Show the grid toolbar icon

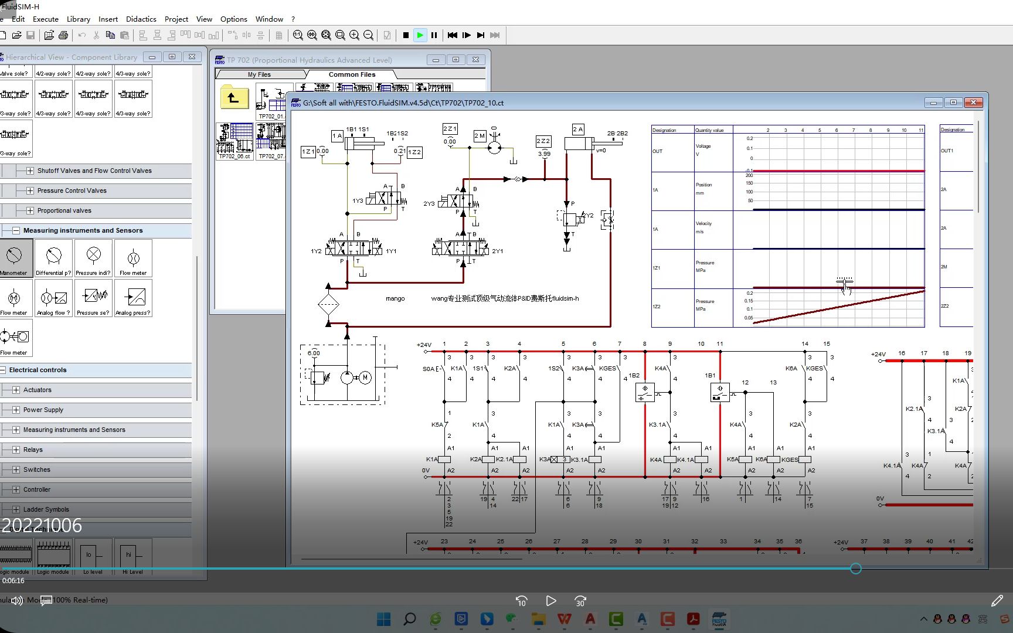(x=279, y=35)
